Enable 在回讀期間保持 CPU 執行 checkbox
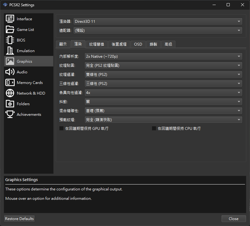Screen dimensions: 250x226 pyautogui.click(x=154, y=129)
